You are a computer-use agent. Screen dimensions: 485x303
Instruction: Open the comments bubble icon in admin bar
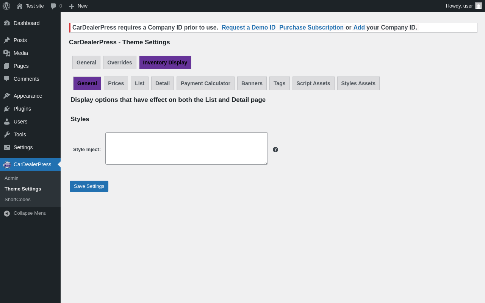point(53,6)
